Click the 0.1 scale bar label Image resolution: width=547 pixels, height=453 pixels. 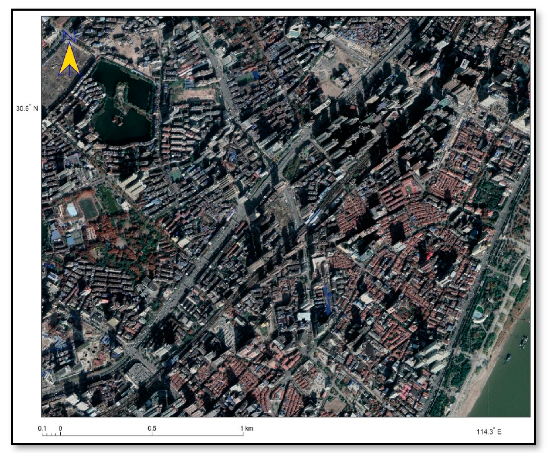[42, 428]
